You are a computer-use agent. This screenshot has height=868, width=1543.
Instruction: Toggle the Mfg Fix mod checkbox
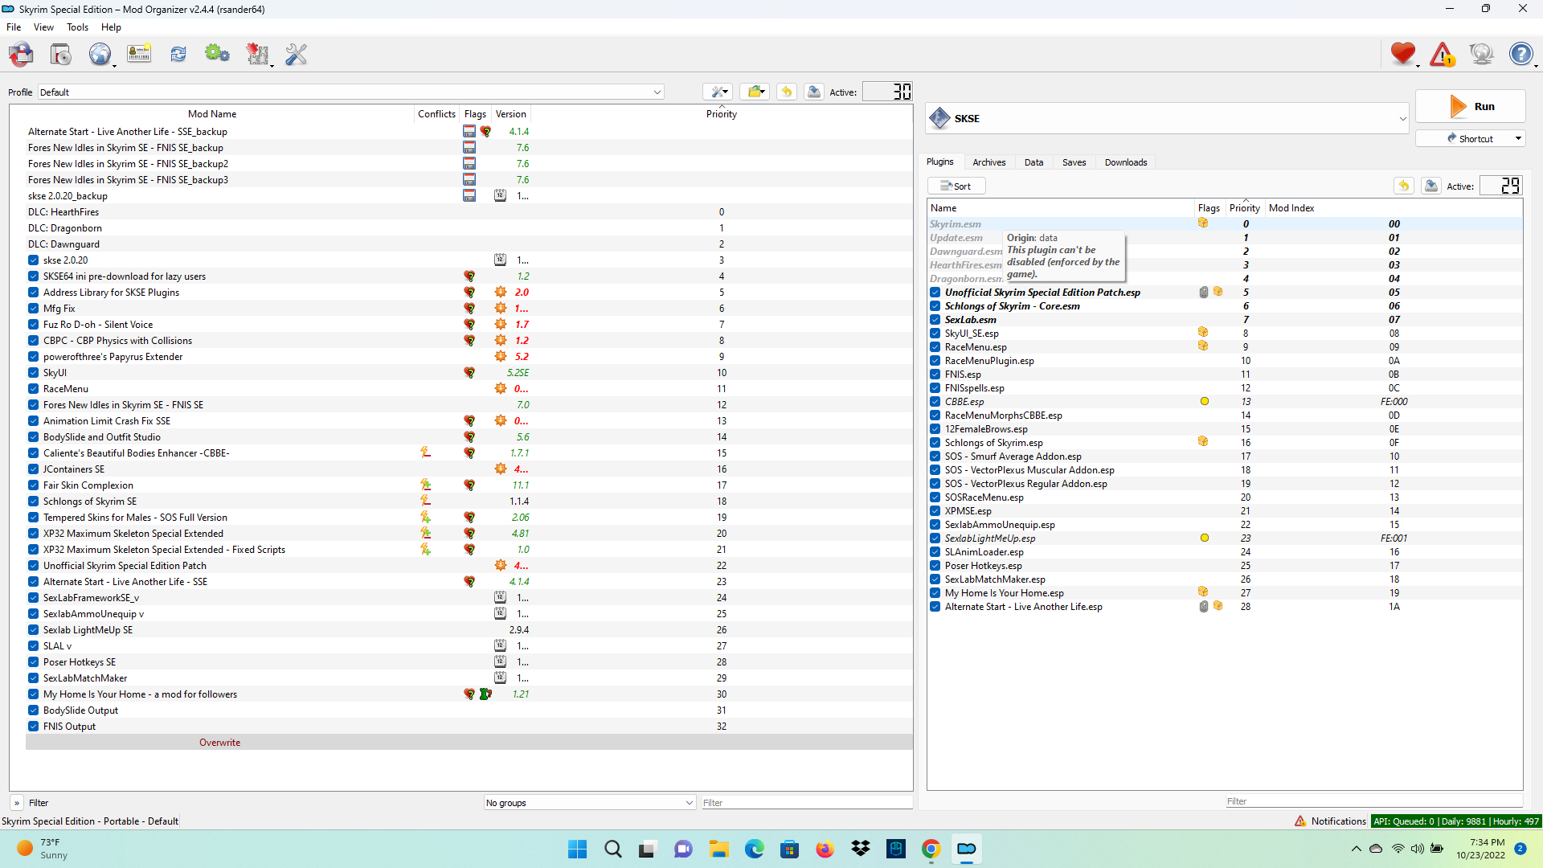[x=33, y=309]
